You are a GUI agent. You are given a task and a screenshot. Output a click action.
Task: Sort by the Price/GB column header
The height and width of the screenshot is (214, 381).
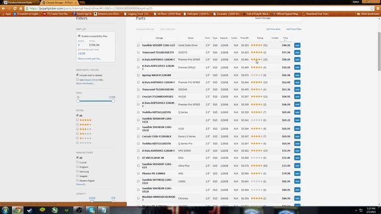tap(245, 38)
